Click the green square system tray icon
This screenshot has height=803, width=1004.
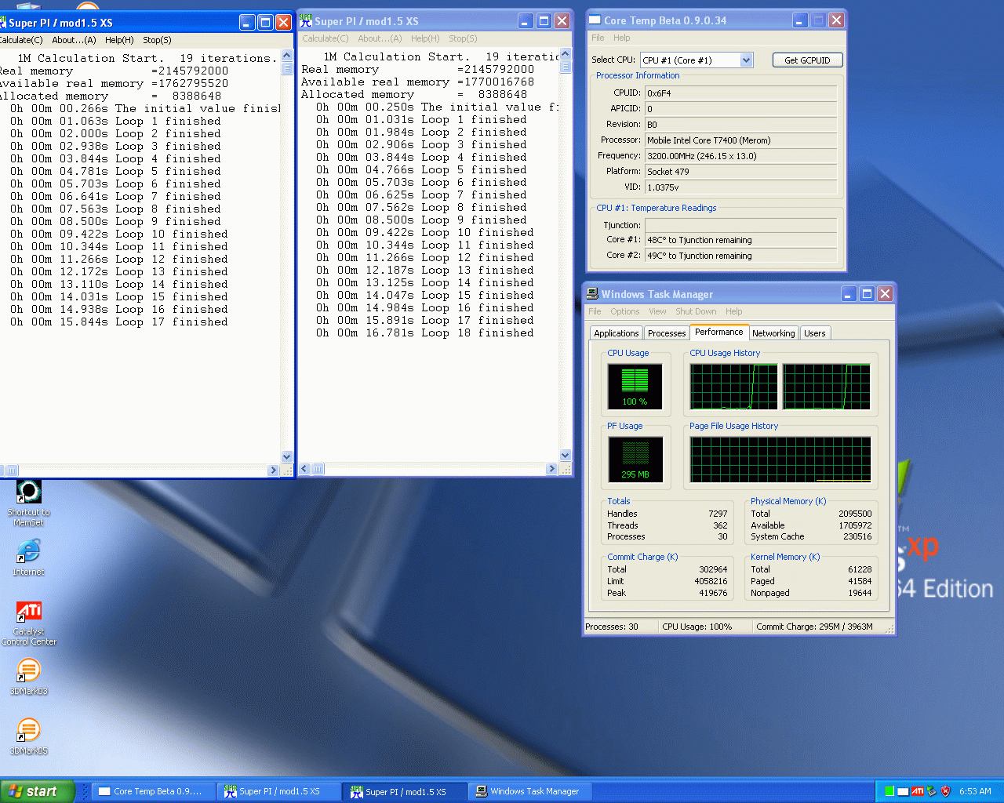(x=889, y=790)
